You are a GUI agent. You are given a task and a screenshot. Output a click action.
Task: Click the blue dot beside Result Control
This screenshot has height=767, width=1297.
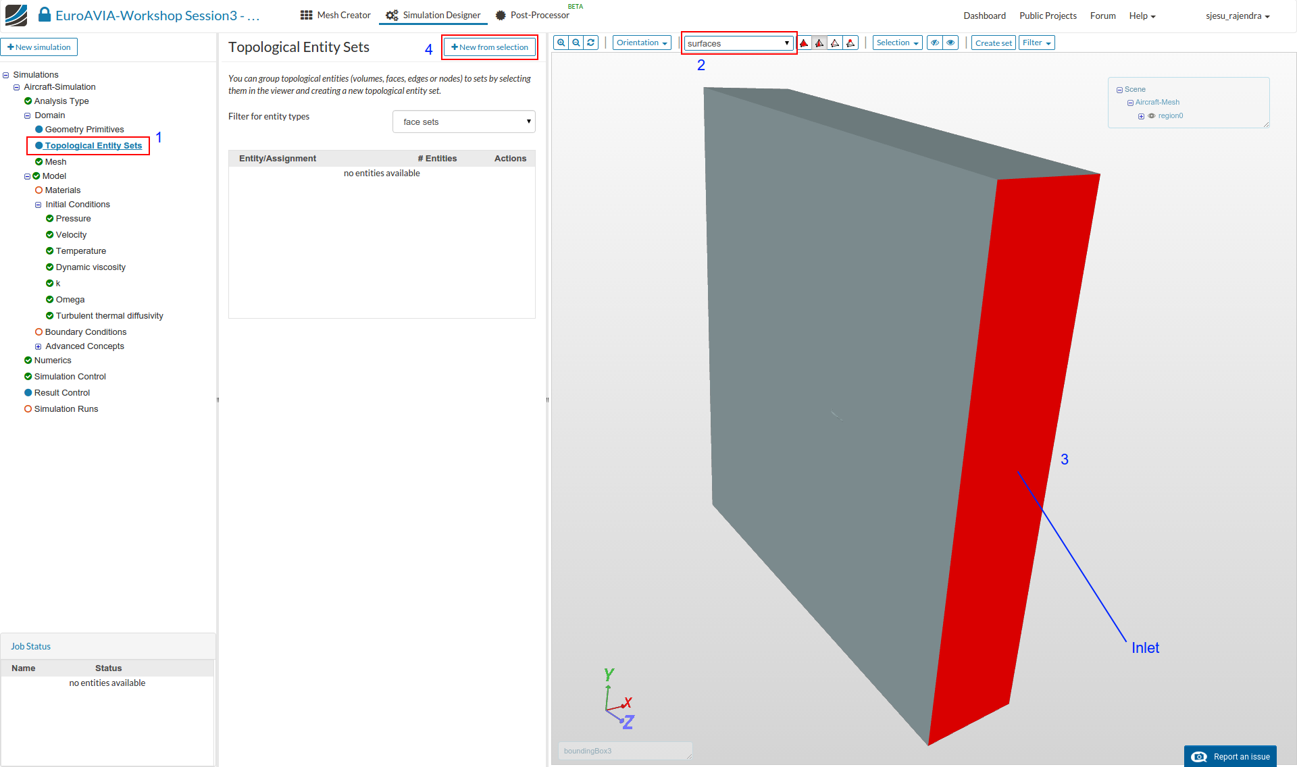tap(28, 393)
